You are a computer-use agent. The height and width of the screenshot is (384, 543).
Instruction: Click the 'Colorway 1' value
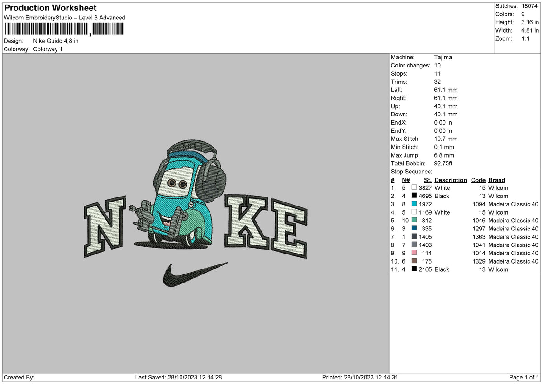(x=48, y=49)
